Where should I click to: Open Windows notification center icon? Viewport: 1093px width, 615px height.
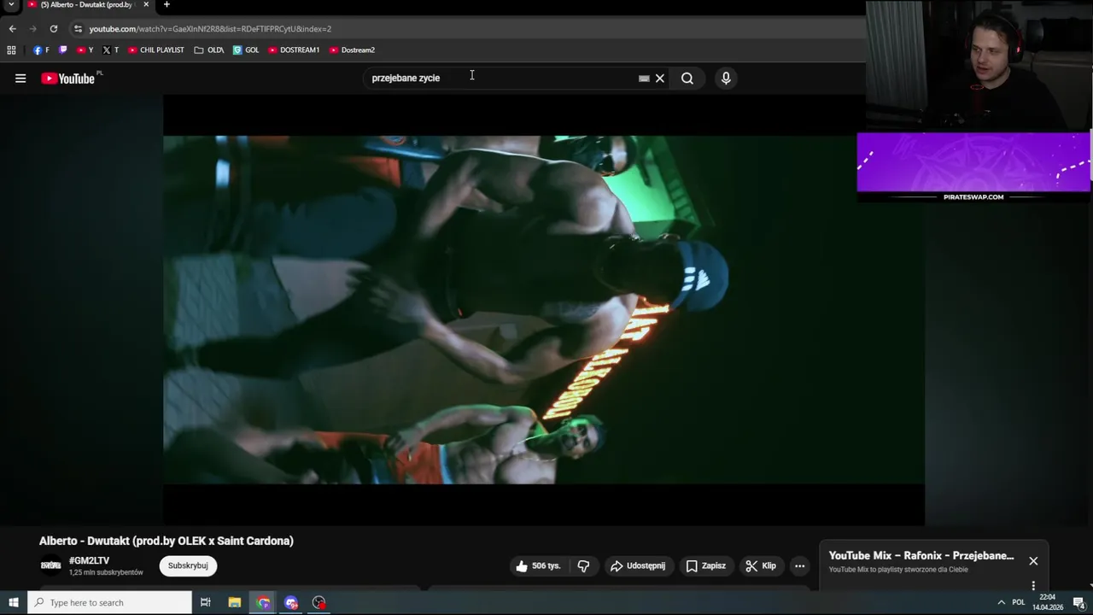pos(1078,603)
